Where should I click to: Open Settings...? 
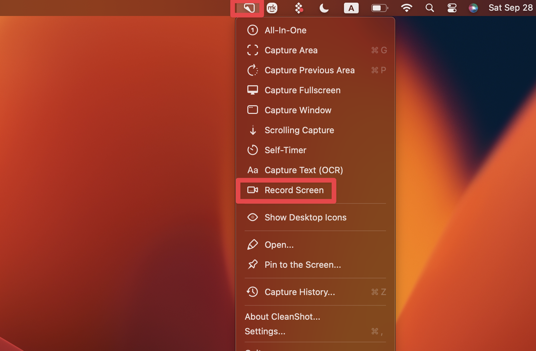[x=265, y=331]
